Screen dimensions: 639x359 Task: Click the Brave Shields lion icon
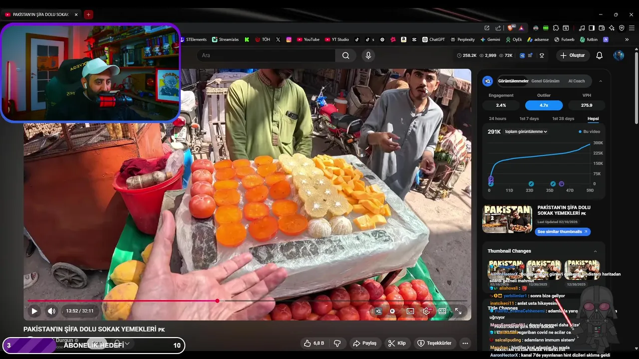click(x=511, y=28)
